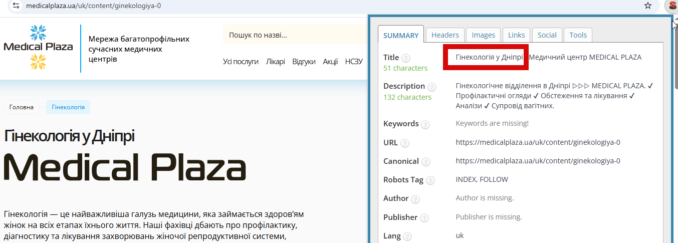The height and width of the screenshot is (243, 678).
Task: Open the Акції link
Action: pyautogui.click(x=330, y=62)
